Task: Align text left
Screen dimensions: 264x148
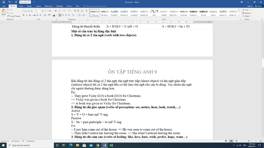Action: click(60, 15)
